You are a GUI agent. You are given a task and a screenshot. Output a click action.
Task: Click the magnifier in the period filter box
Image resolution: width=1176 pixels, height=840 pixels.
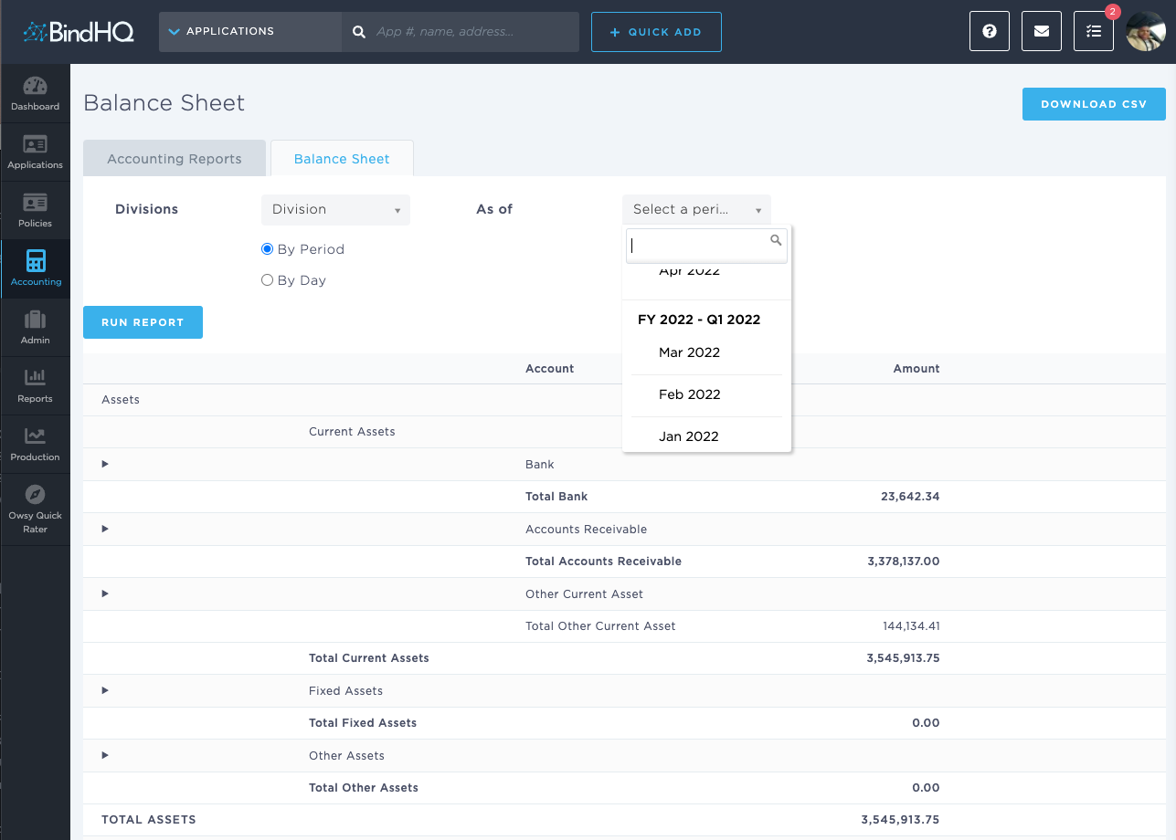pyautogui.click(x=776, y=240)
